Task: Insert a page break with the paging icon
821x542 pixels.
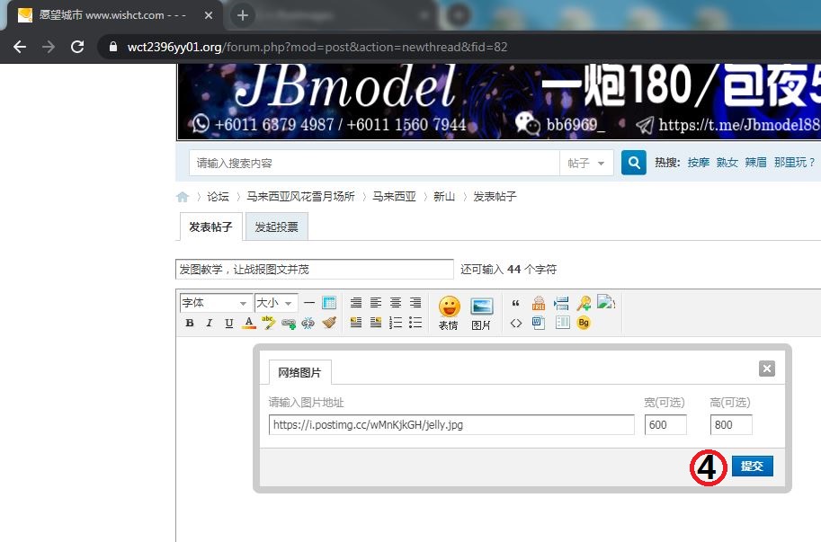Action: [x=561, y=303]
